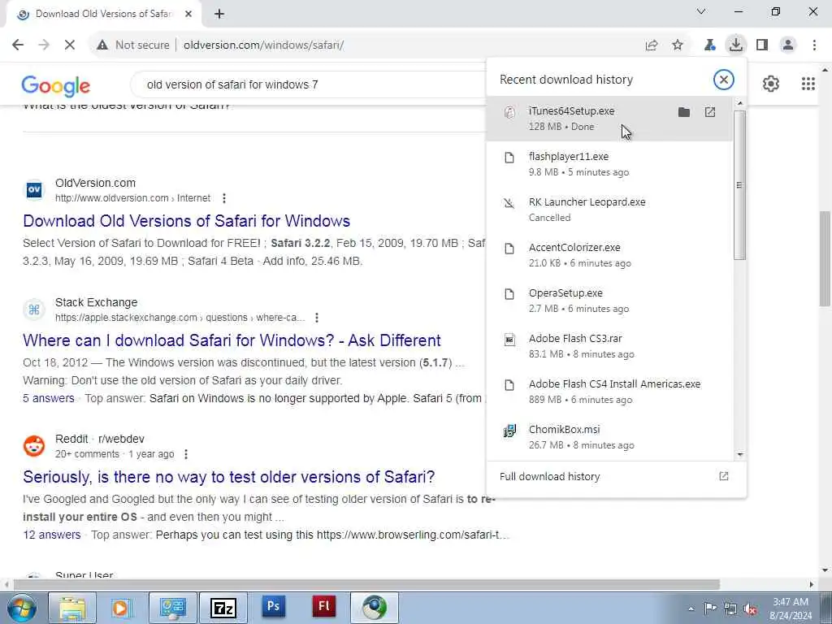Select Adobe Flash CS4 Install Americas.exe entry
832x624 pixels.
609,392
